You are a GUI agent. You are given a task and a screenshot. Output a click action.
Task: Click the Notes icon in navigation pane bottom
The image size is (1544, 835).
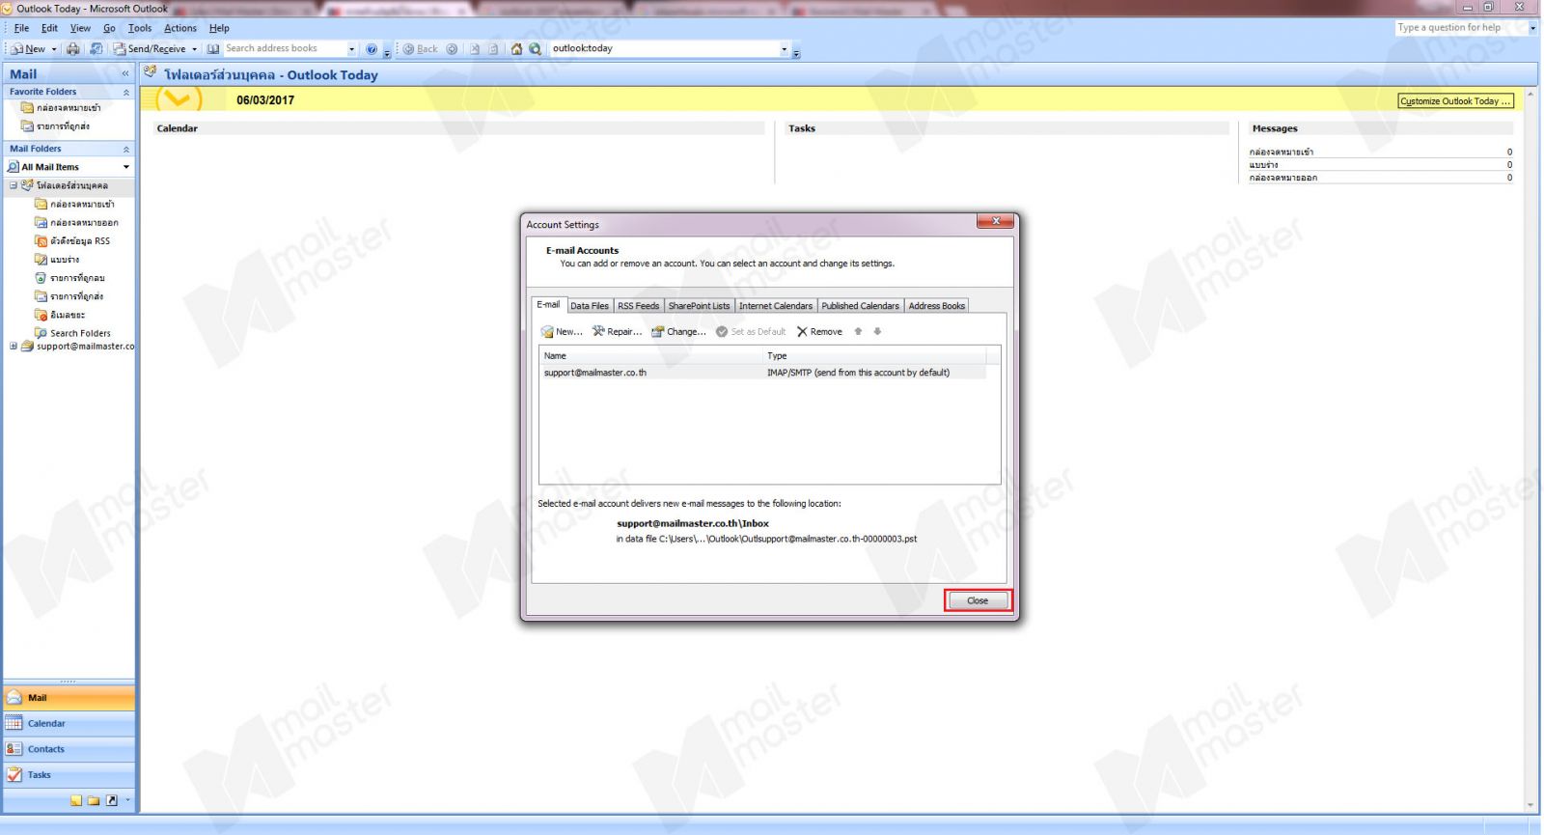pos(76,800)
